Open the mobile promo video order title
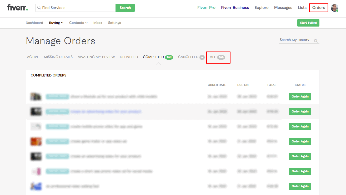The height and width of the screenshot is (195, 346). [x=106, y=126]
